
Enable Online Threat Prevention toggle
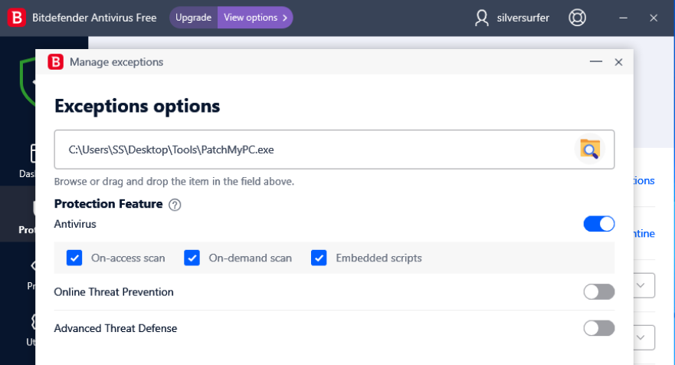pyautogui.click(x=599, y=292)
